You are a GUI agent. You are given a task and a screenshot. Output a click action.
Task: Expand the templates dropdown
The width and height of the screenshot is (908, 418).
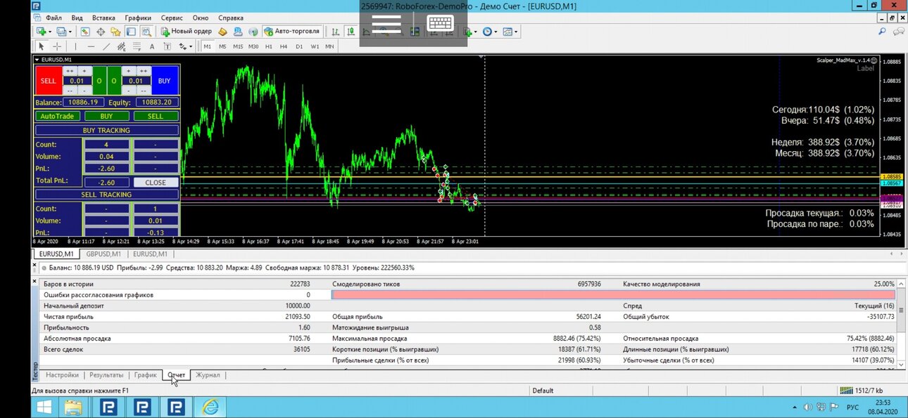click(x=517, y=32)
